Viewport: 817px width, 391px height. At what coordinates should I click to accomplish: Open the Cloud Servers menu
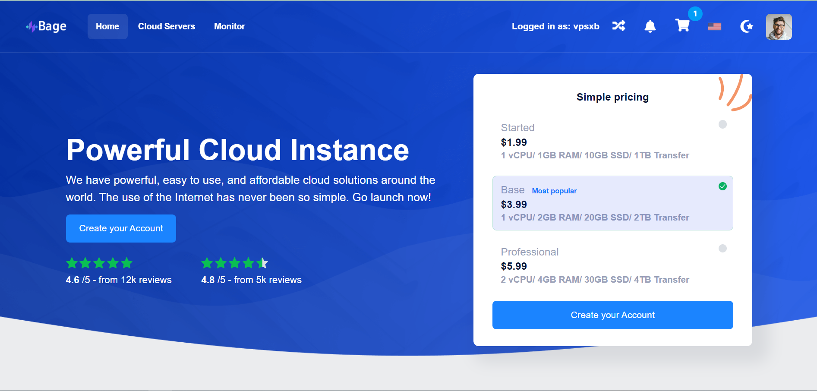tap(167, 27)
